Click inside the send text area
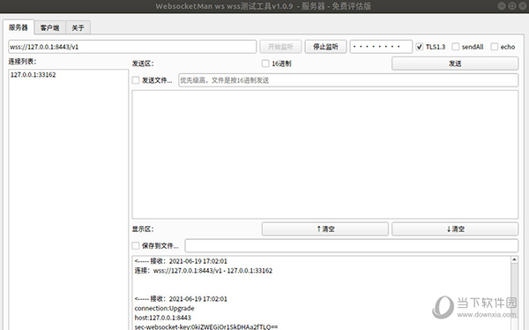This screenshot has height=330, width=529. click(x=324, y=154)
